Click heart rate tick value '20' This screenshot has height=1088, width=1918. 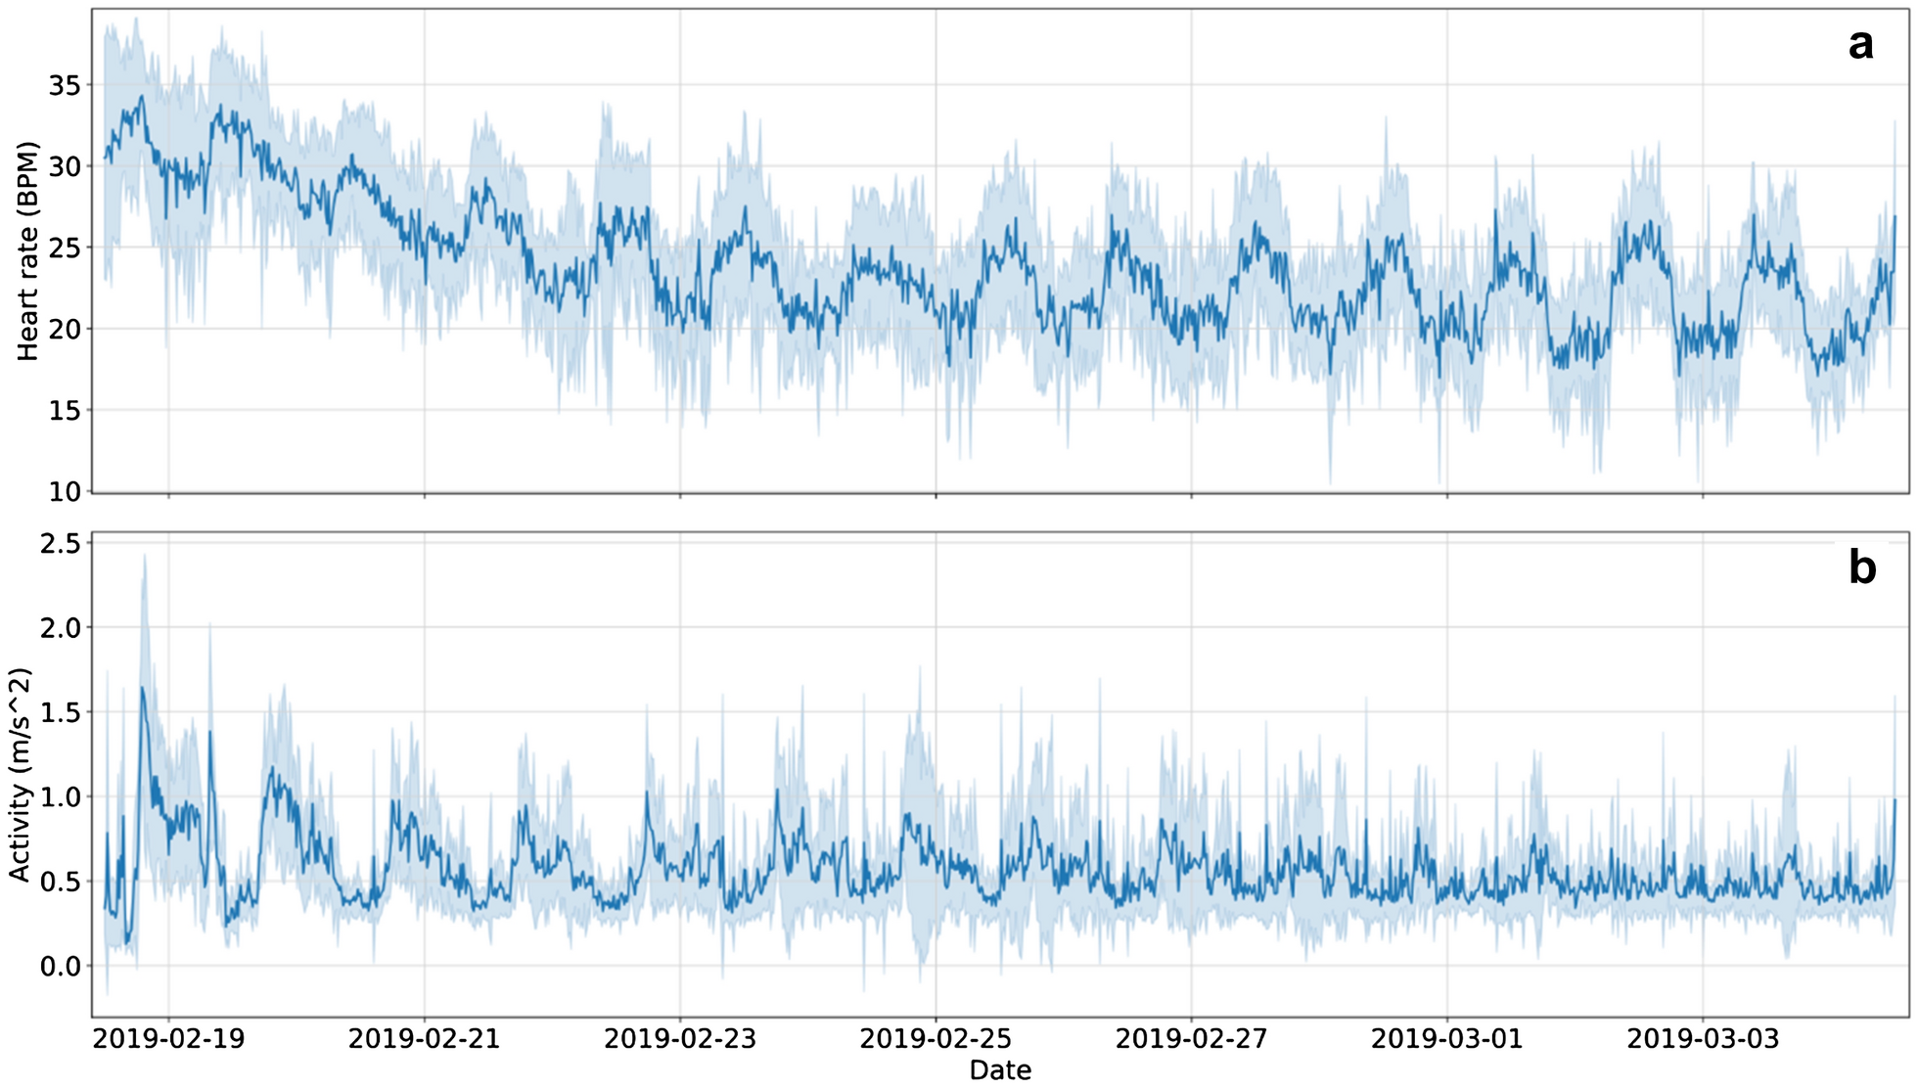pos(65,329)
